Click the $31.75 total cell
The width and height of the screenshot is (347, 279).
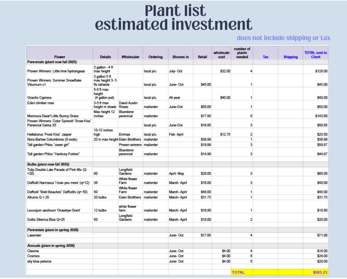tap(316, 197)
